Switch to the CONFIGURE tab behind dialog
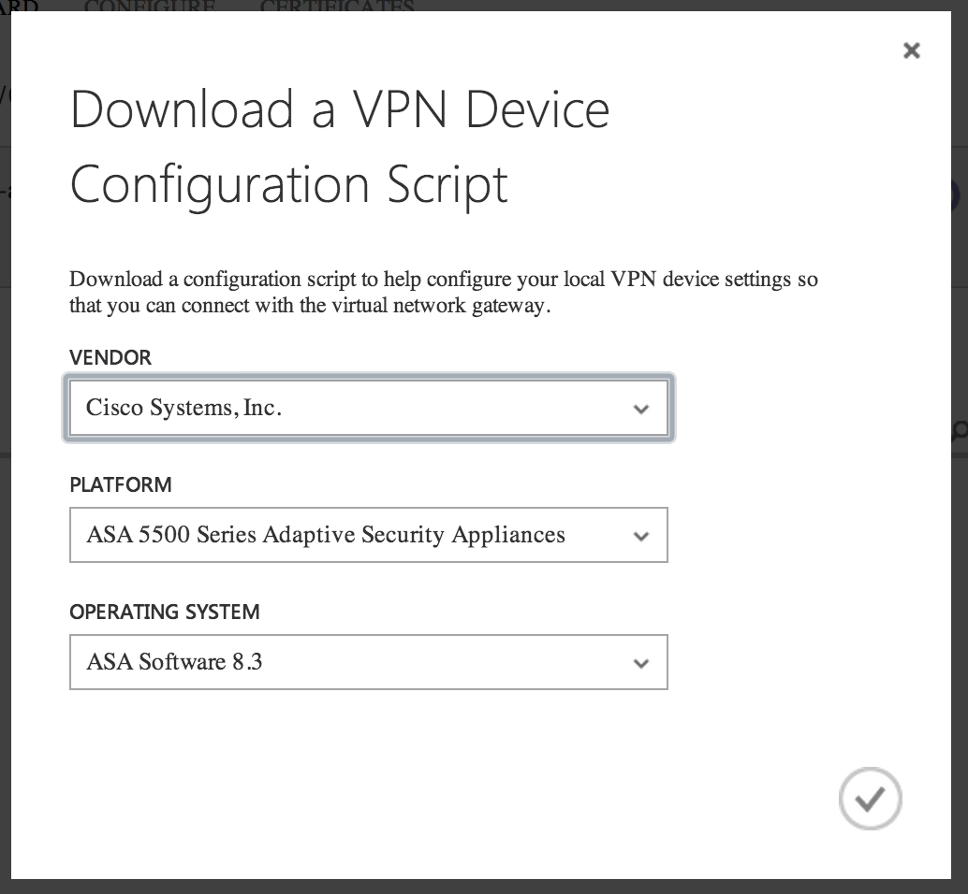968x894 pixels. [149, 7]
